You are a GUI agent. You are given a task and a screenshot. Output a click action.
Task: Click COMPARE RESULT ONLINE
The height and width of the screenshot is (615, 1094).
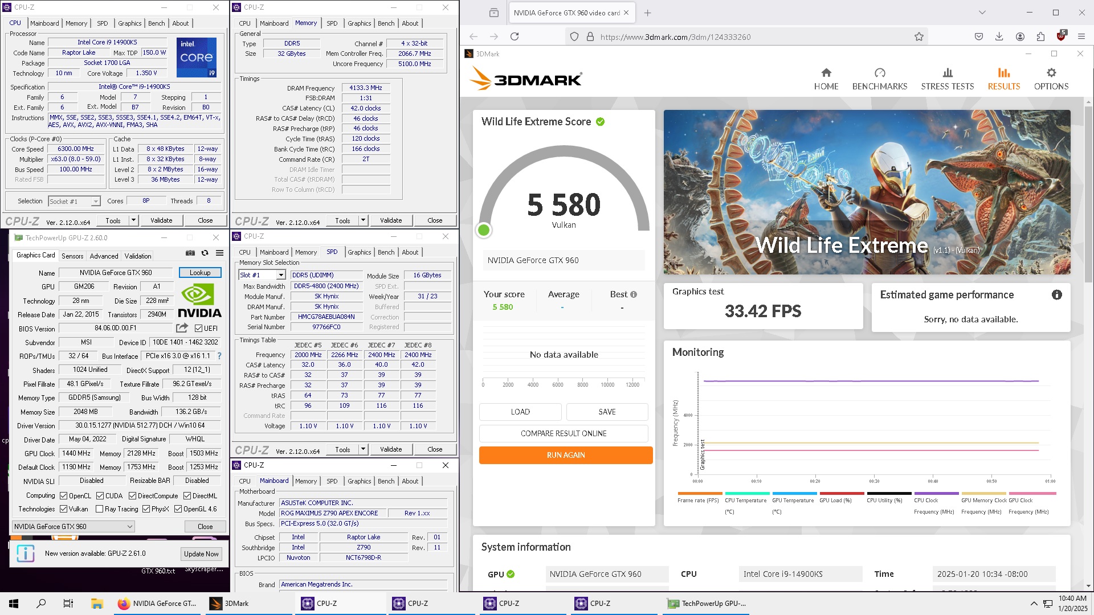pos(564,433)
